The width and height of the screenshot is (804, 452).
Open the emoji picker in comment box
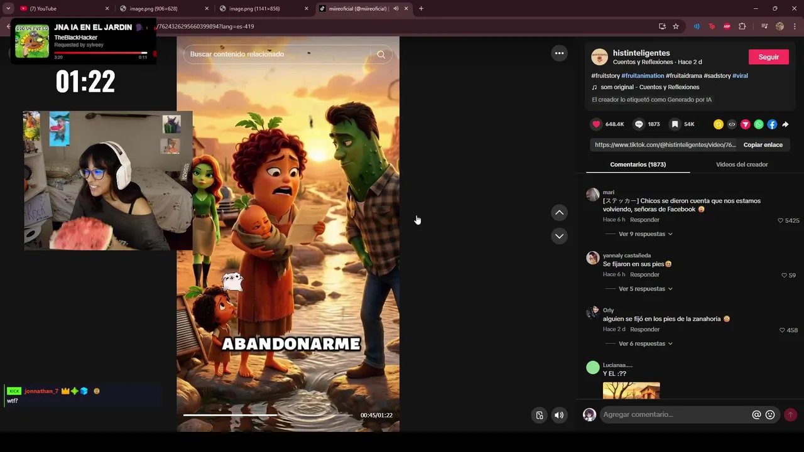click(770, 415)
